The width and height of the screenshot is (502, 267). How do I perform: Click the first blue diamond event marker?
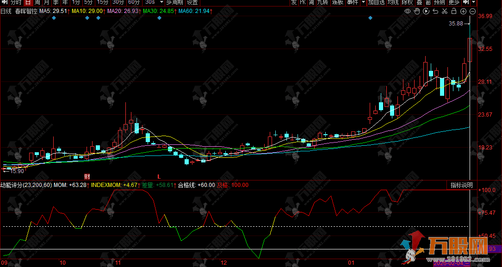click(54, 18)
